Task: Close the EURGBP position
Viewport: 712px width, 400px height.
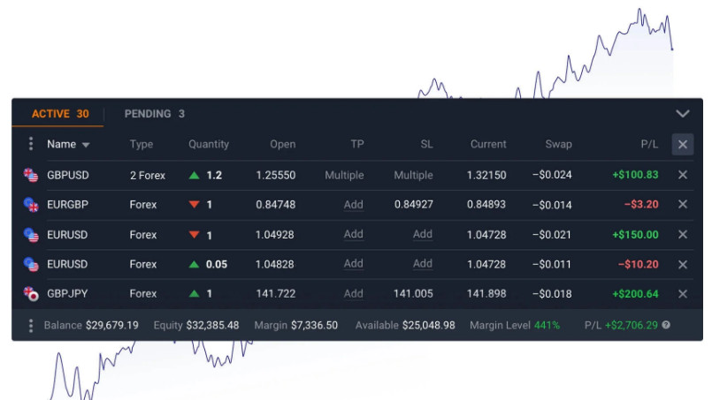Action: (x=683, y=204)
